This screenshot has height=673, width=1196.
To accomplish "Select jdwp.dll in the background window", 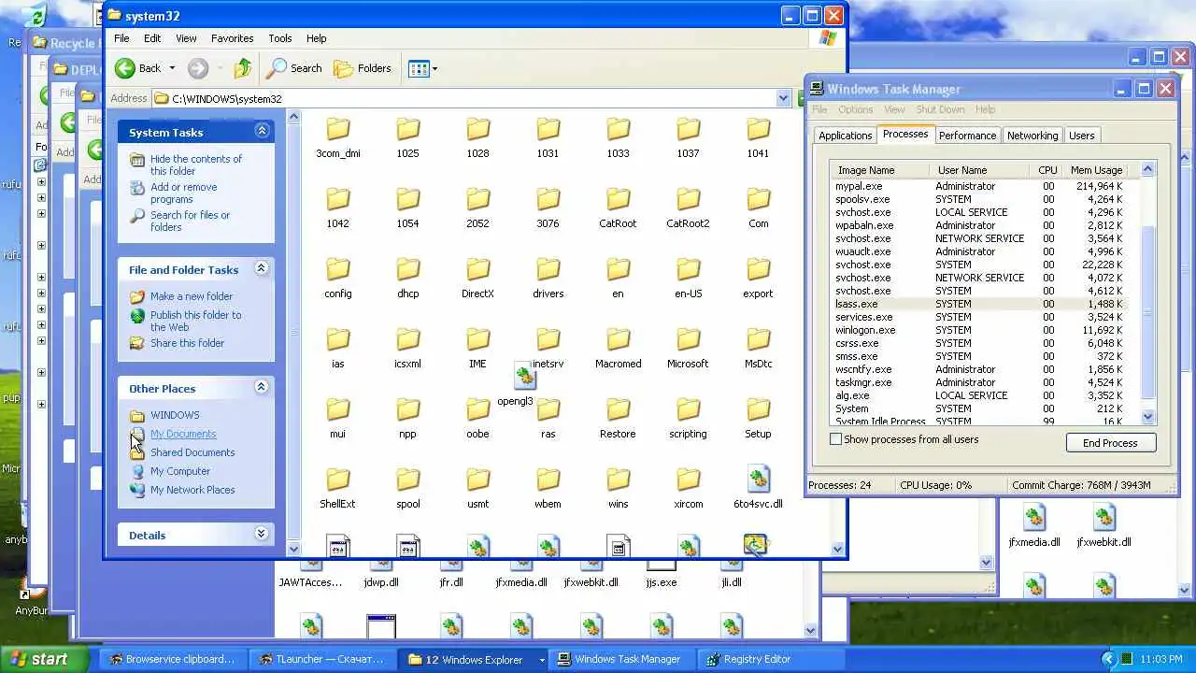I will (x=381, y=574).
